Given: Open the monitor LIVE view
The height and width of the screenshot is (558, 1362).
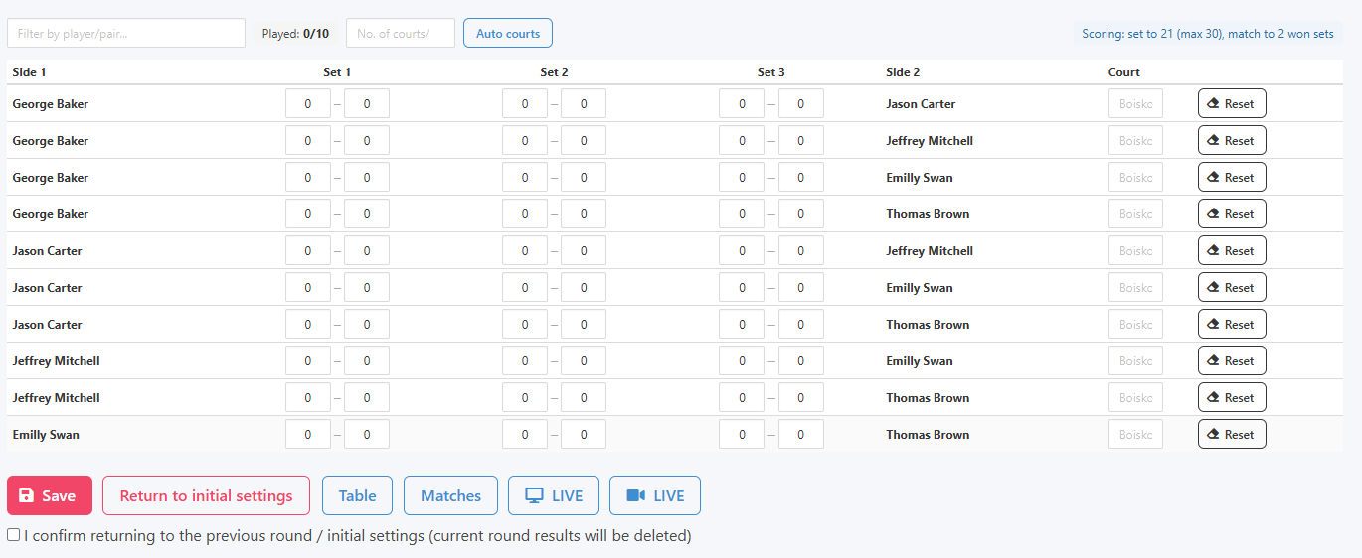Looking at the screenshot, I should tap(554, 495).
